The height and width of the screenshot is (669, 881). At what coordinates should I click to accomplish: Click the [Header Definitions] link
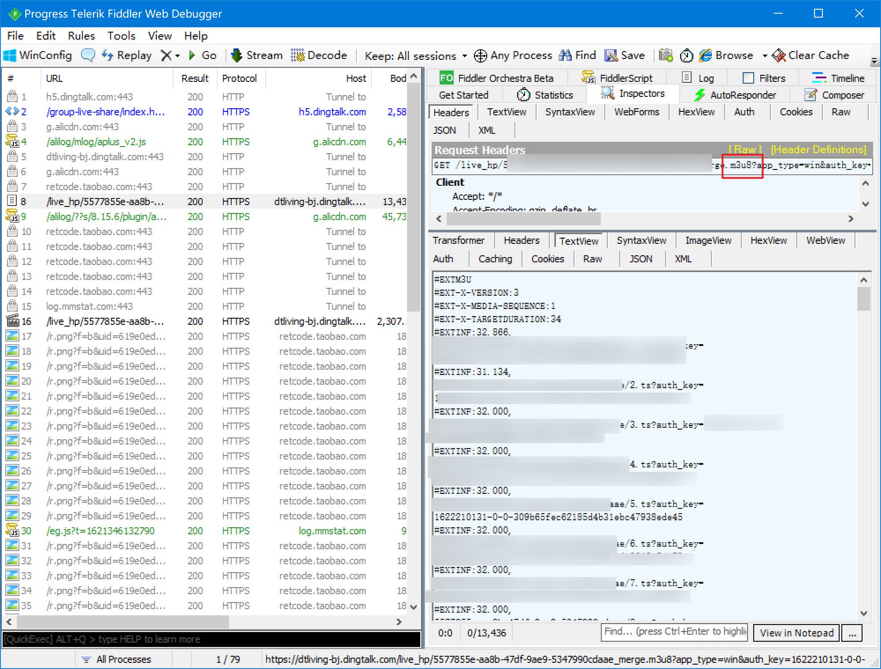(x=818, y=149)
